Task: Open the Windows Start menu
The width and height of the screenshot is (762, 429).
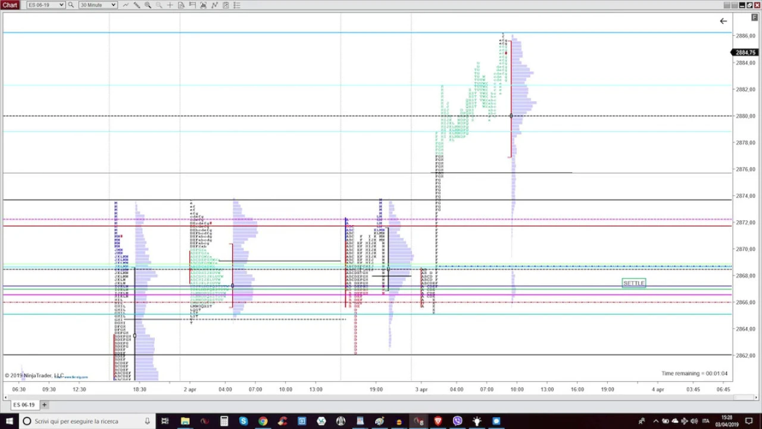Action: click(8, 421)
